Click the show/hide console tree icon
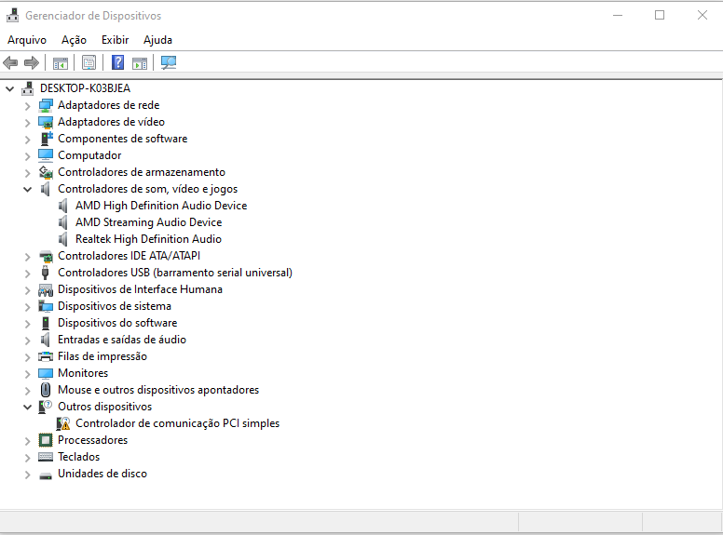 61,62
